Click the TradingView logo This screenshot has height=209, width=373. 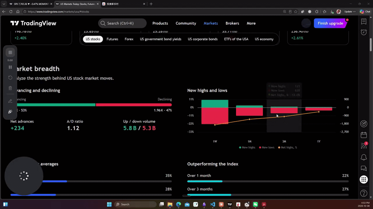[x=33, y=23]
